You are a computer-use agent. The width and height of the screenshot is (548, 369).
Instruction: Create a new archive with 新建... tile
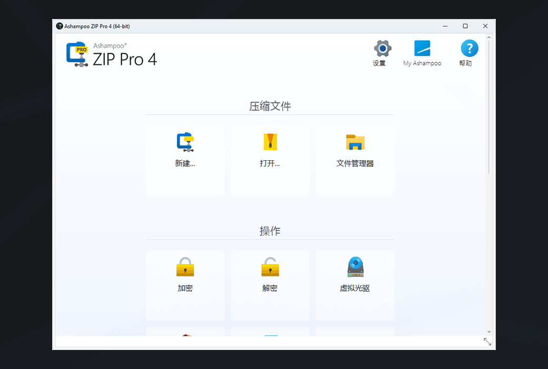click(x=185, y=161)
